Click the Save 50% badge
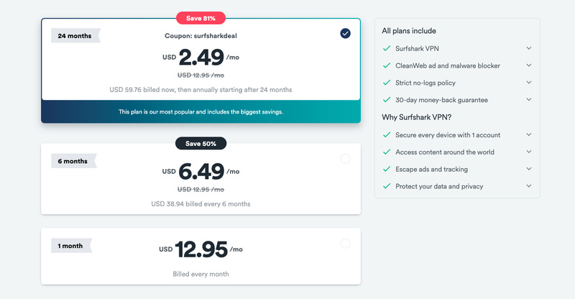The width and height of the screenshot is (575, 299). [201, 144]
